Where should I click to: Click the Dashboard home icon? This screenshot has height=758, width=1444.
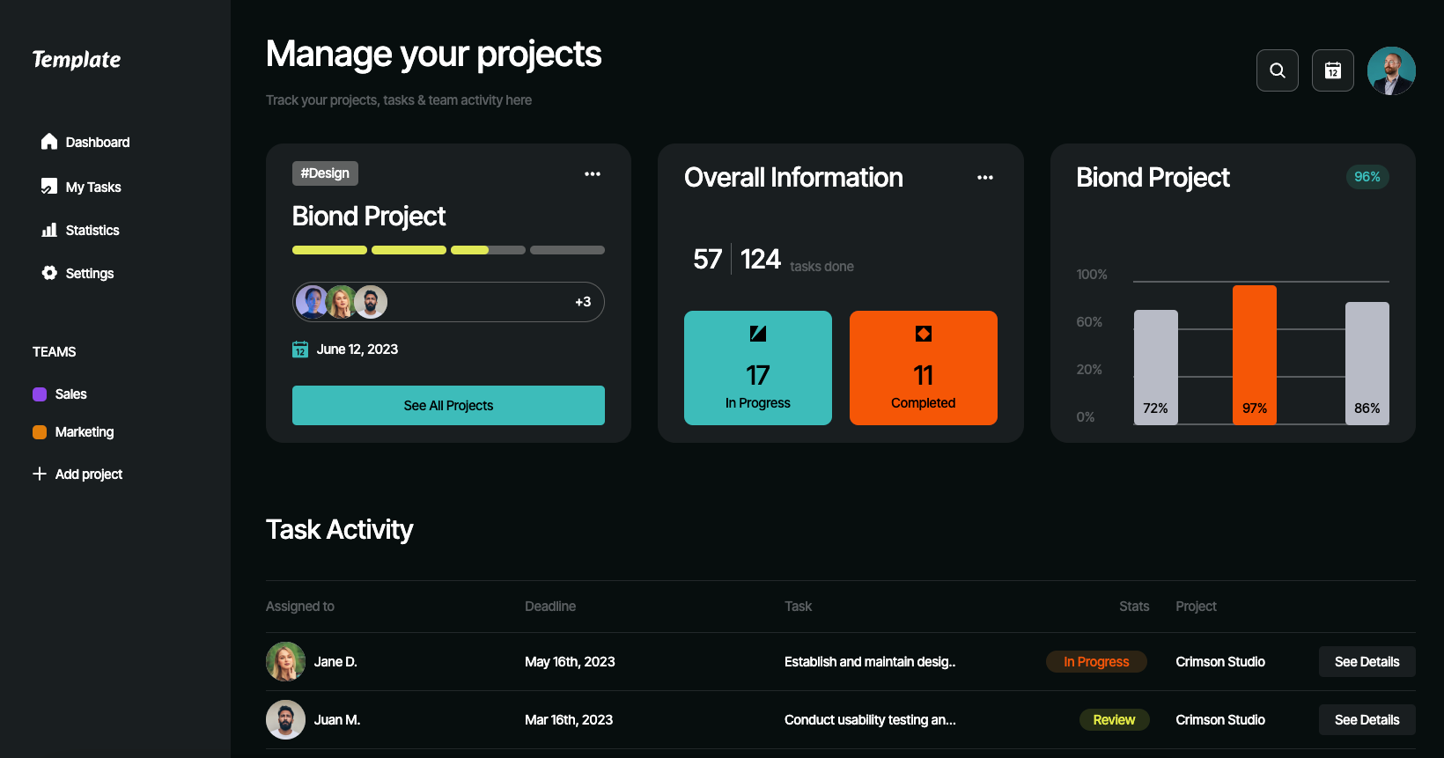(49, 142)
